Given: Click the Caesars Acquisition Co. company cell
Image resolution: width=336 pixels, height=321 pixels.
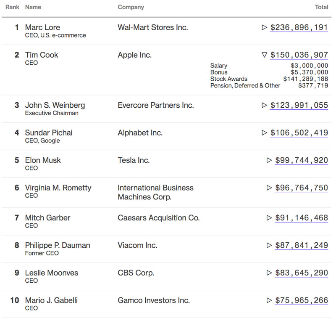Looking at the screenshot, I should tap(159, 218).
